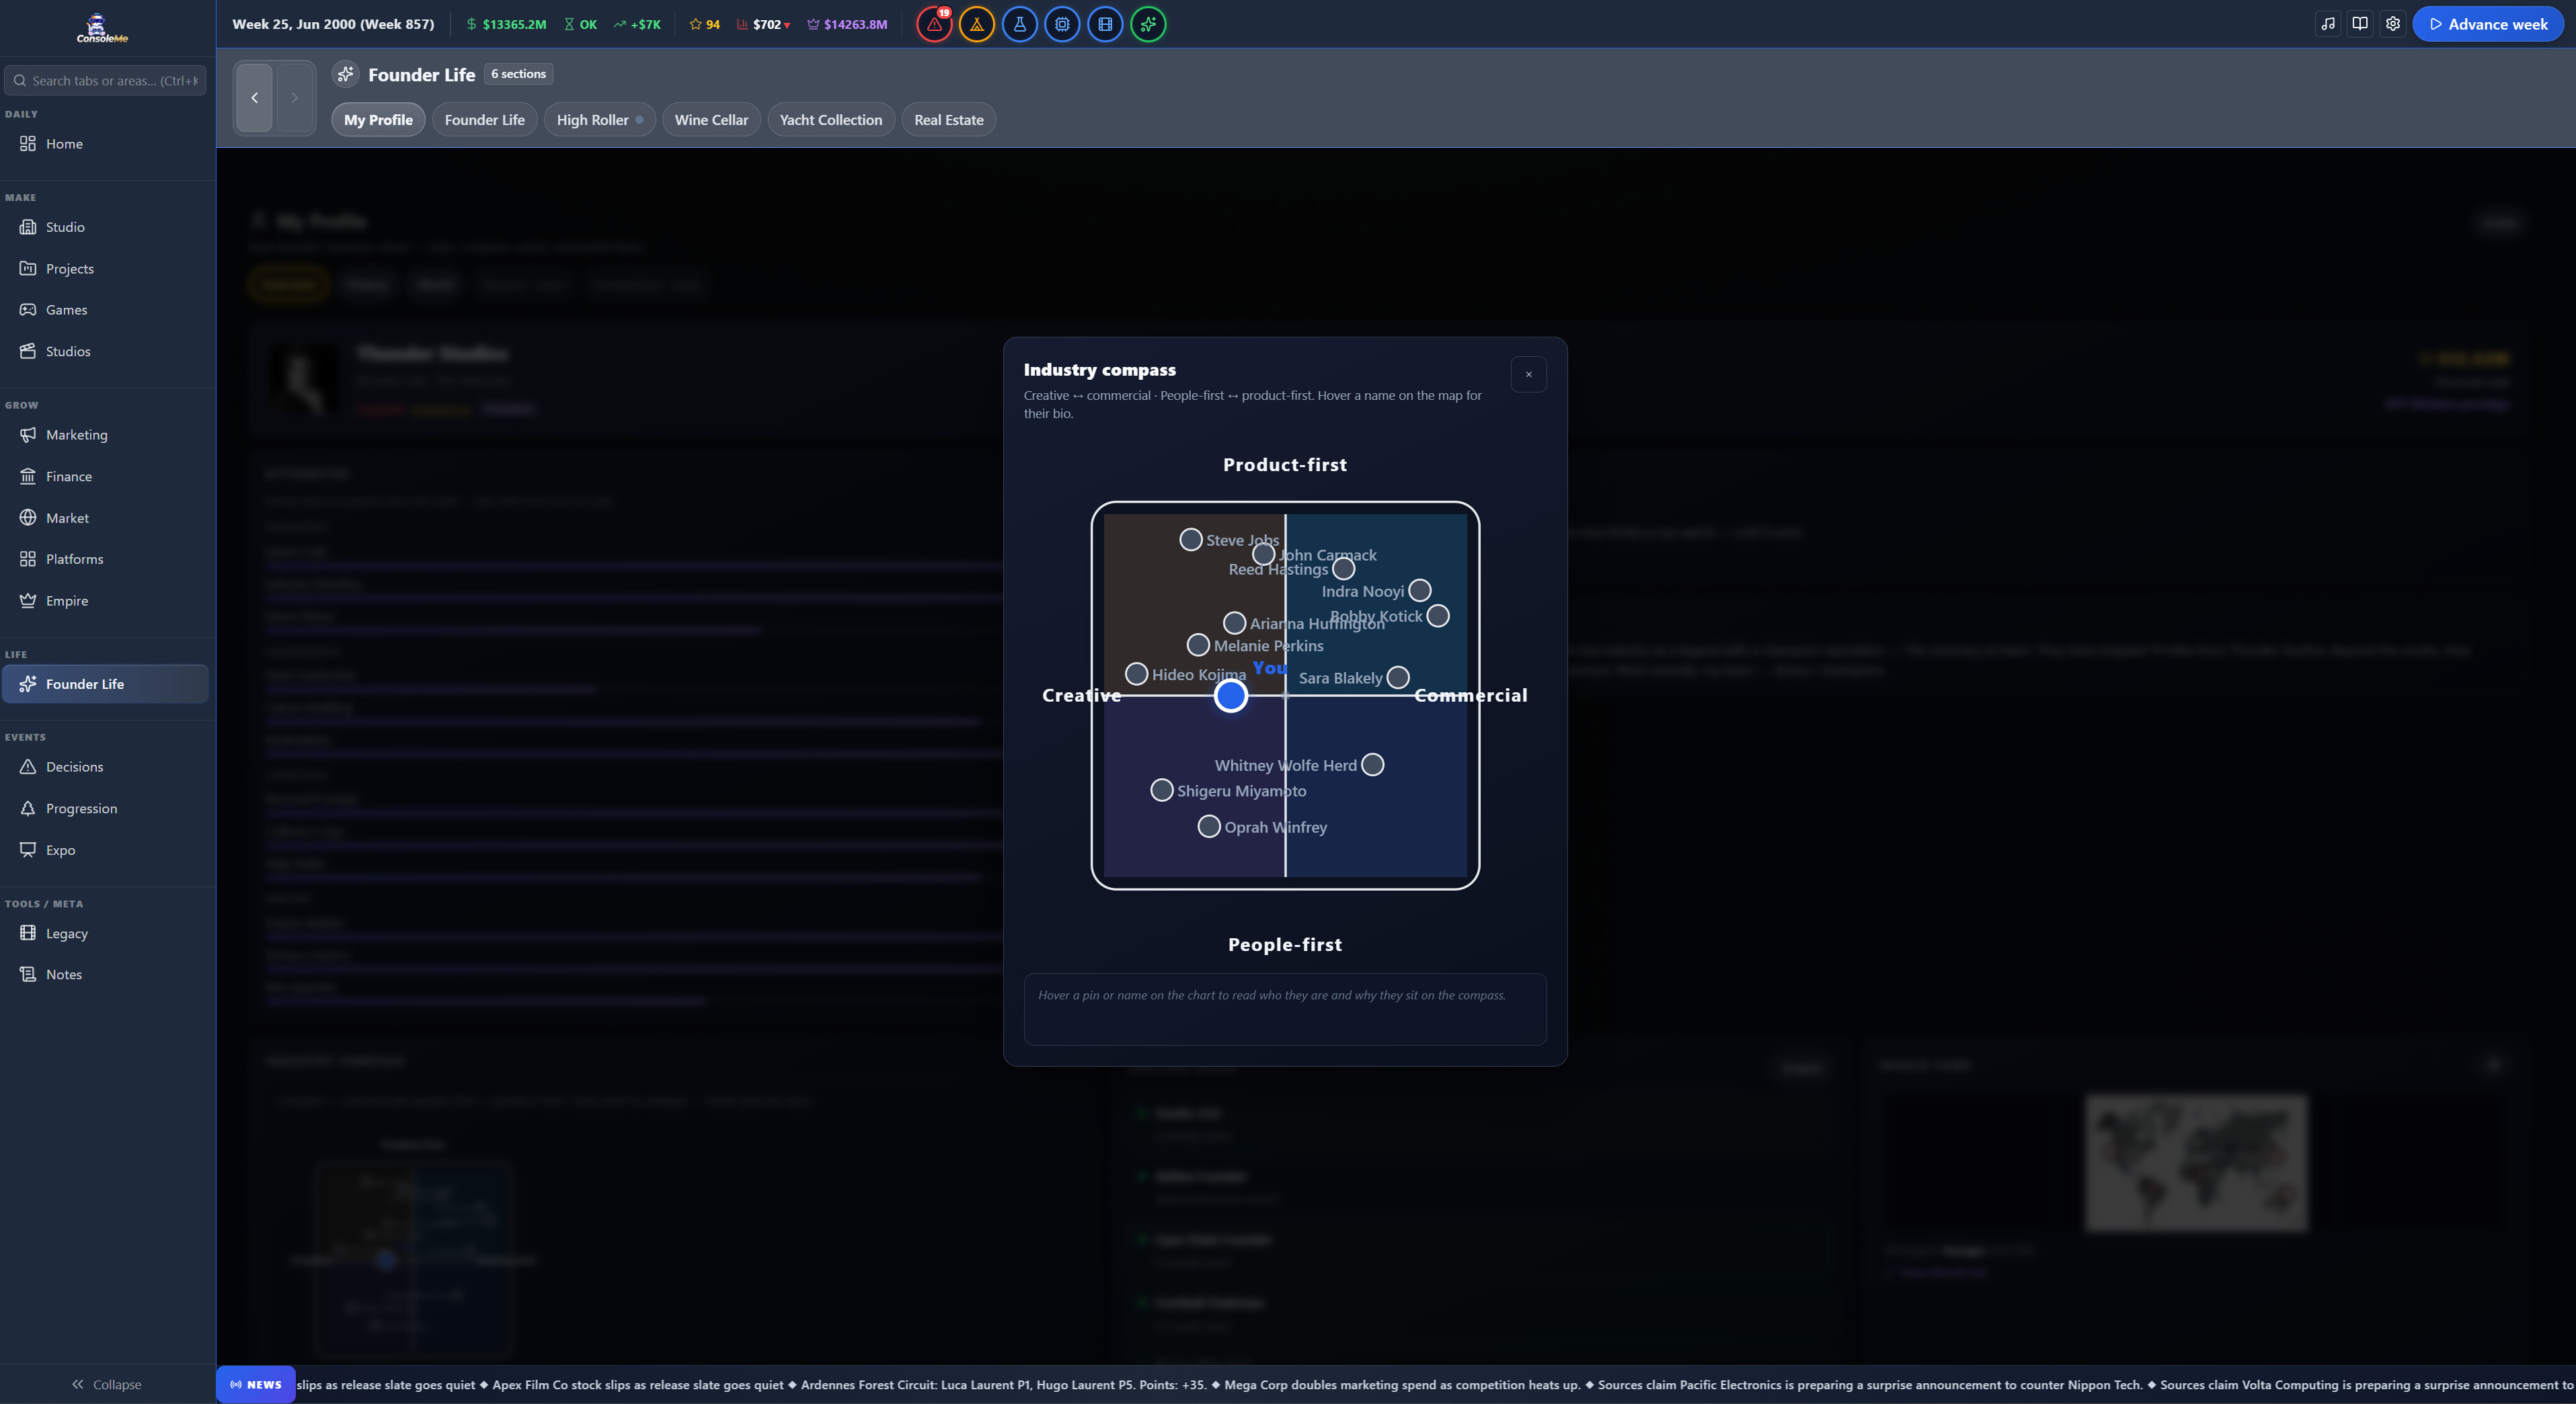The width and height of the screenshot is (2576, 1404).
Task: Click the ConsoleMe logo
Action: [102, 28]
